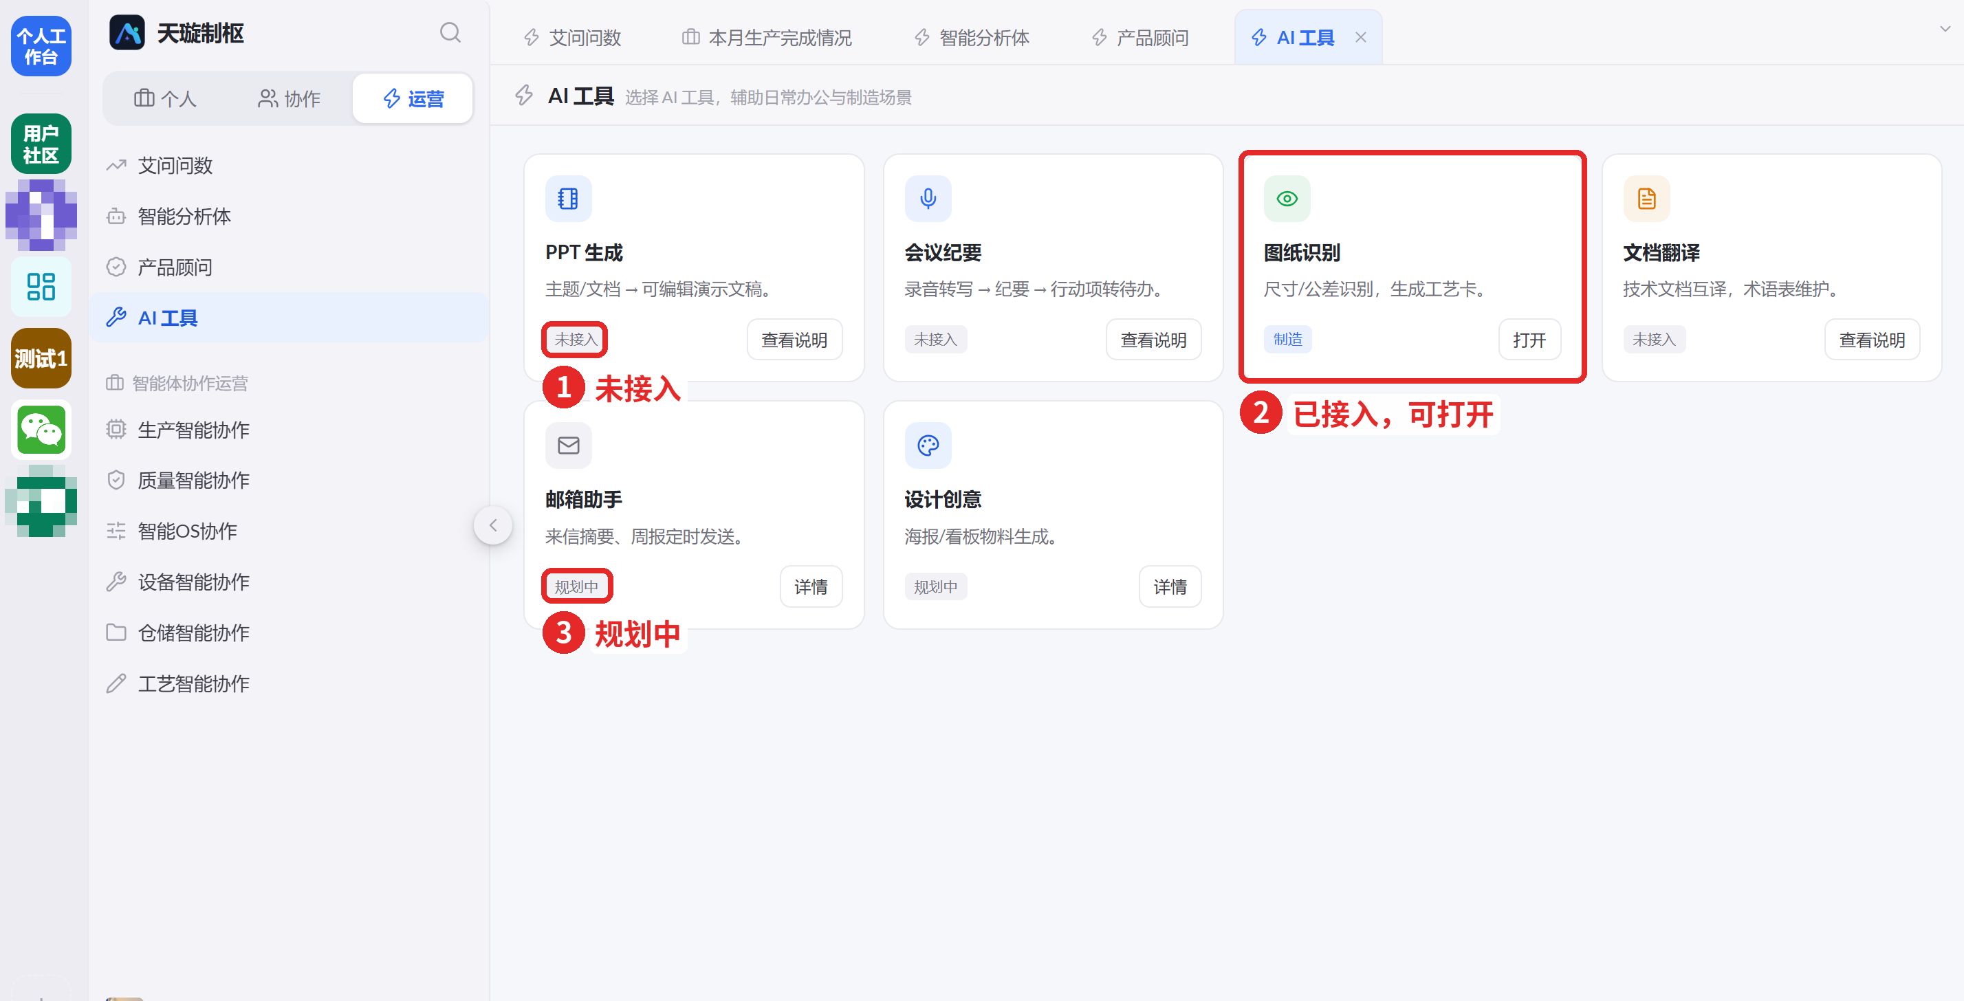The image size is (1964, 1001).
Task: Select 智能分析体 in the sidebar
Action: click(290, 217)
